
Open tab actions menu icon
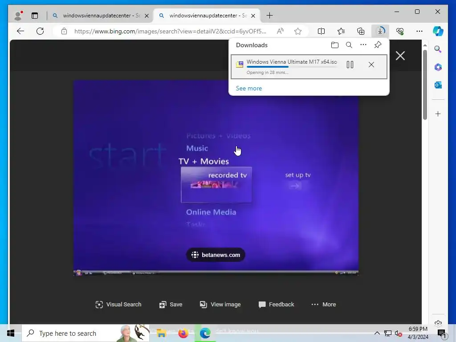(x=35, y=16)
